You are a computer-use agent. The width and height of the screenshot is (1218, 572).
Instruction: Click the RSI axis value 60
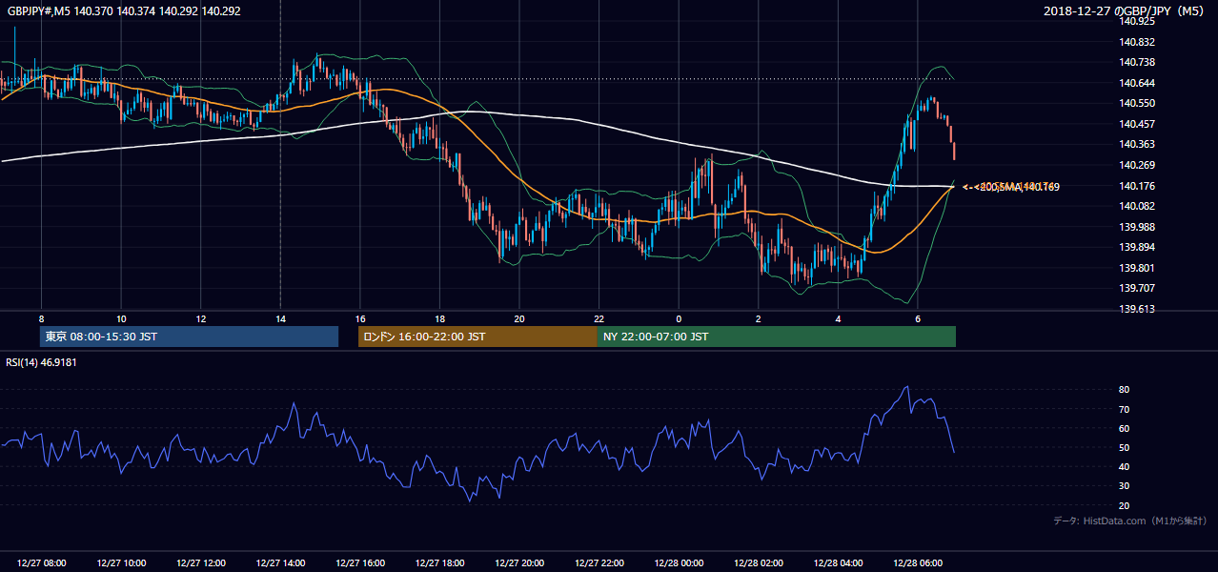pyautogui.click(x=1124, y=428)
